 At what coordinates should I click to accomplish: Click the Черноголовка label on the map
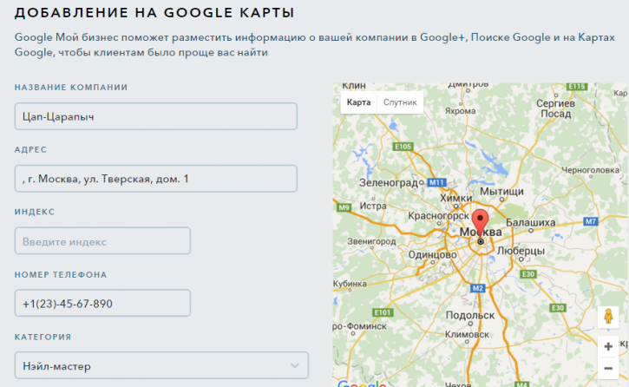coord(590,170)
